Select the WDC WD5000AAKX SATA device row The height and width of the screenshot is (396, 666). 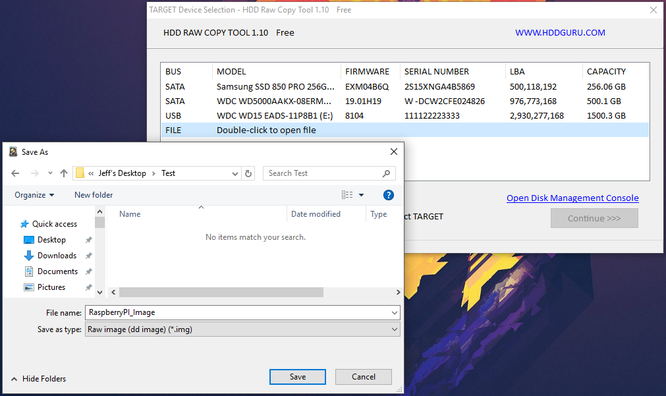pos(404,101)
